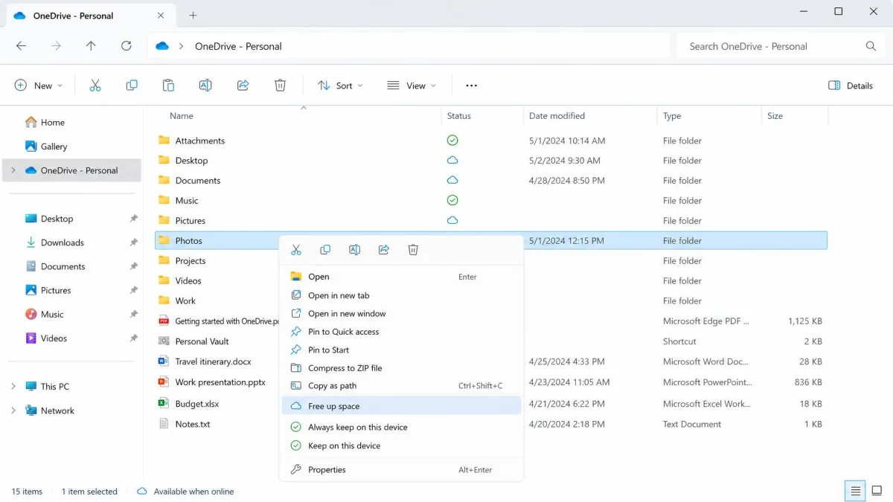Viewport: 893px width, 502px height.
Task: Click the Share icon in the context menu
Action: coord(384,250)
